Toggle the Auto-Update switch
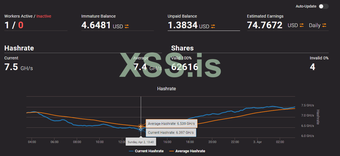The width and height of the screenshot is (340, 156). pos(323,6)
